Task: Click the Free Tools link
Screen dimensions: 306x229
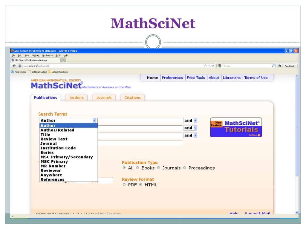Action: coord(196,78)
